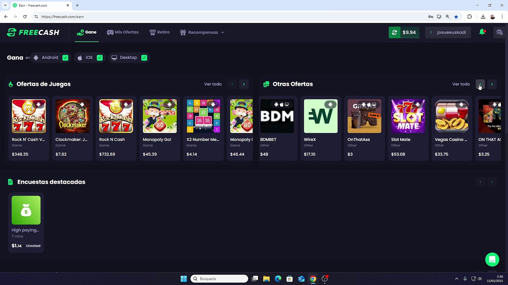This screenshot has width=508, height=285.
Task: Reload the Freecash page
Action: [x=25, y=17]
